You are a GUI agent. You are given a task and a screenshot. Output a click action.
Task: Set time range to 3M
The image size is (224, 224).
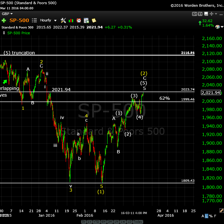tap(110, 222)
